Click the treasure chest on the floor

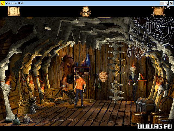tap(145, 105)
